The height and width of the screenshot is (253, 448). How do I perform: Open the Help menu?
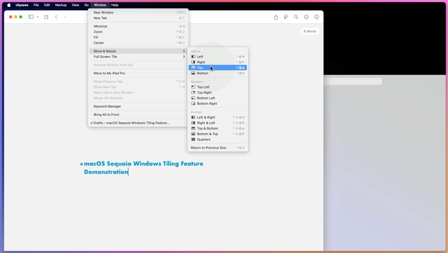(115, 5)
